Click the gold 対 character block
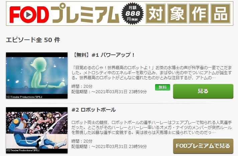Viewport: 238px width, 156px height. tap(155, 13)
